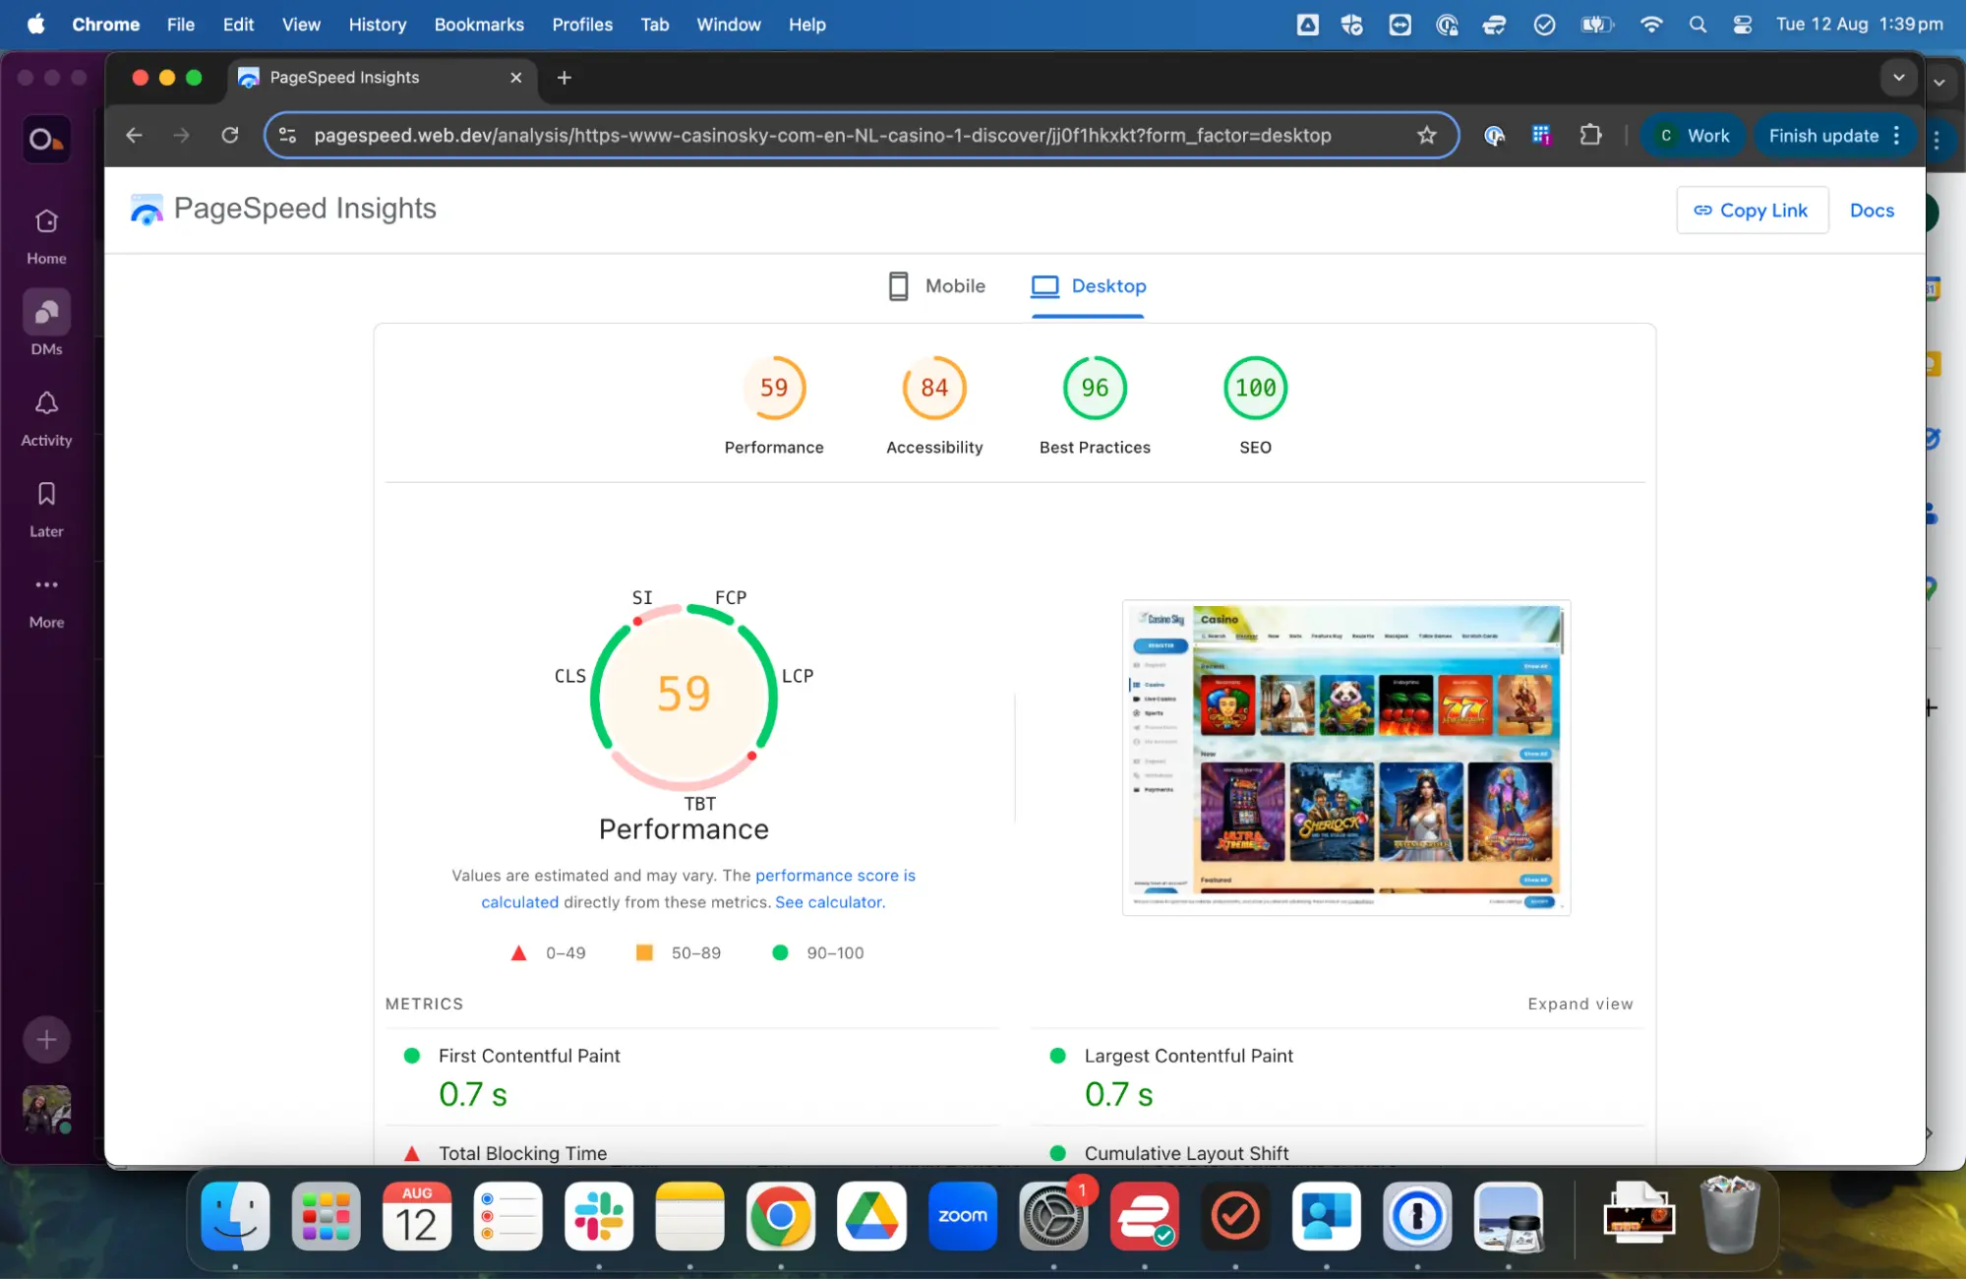The width and height of the screenshot is (1966, 1280).
Task: Open Finish update options menu
Action: click(1897, 136)
